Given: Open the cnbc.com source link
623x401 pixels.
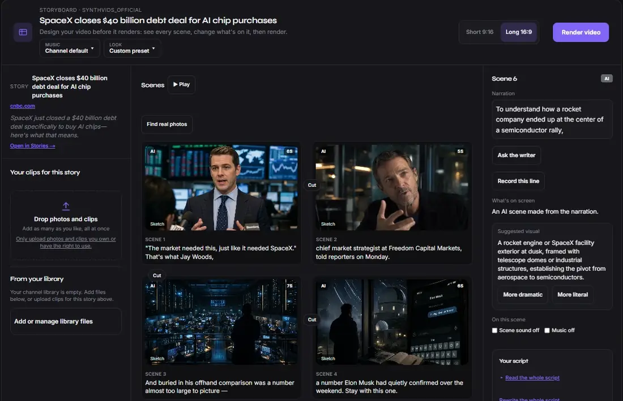Looking at the screenshot, I should click(22, 106).
